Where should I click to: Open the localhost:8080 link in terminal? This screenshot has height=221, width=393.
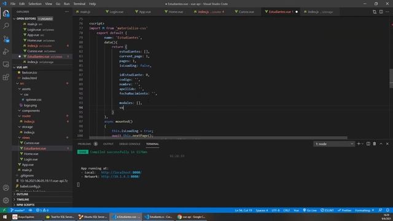(121, 173)
